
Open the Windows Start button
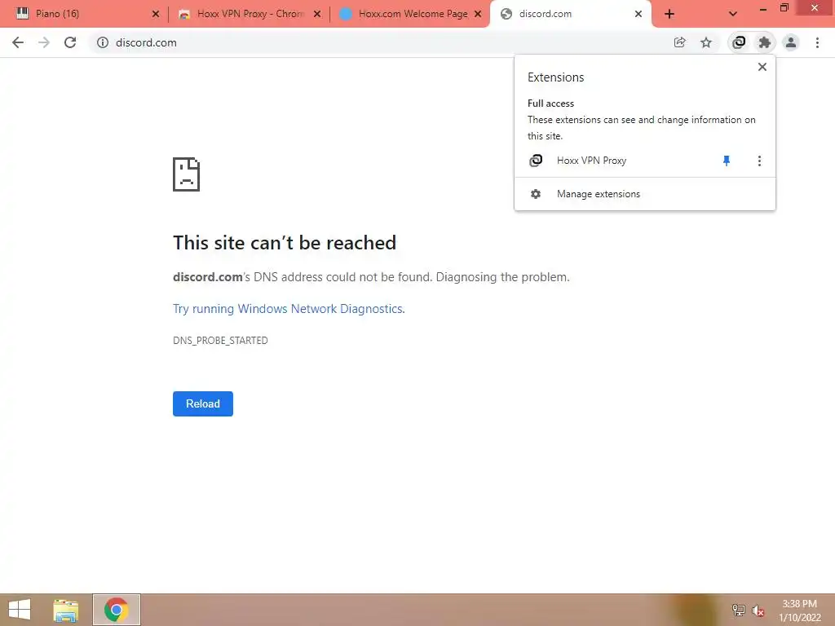click(x=20, y=610)
